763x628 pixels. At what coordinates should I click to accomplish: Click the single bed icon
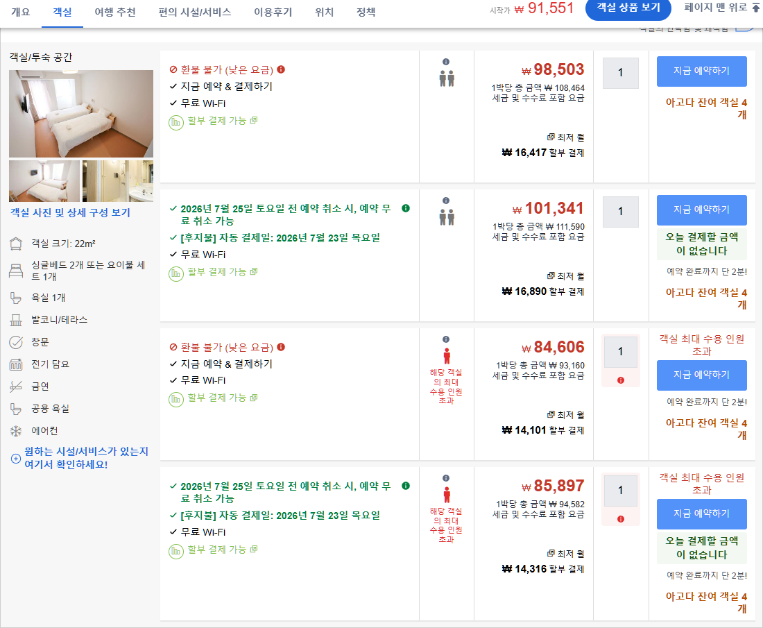click(x=16, y=271)
